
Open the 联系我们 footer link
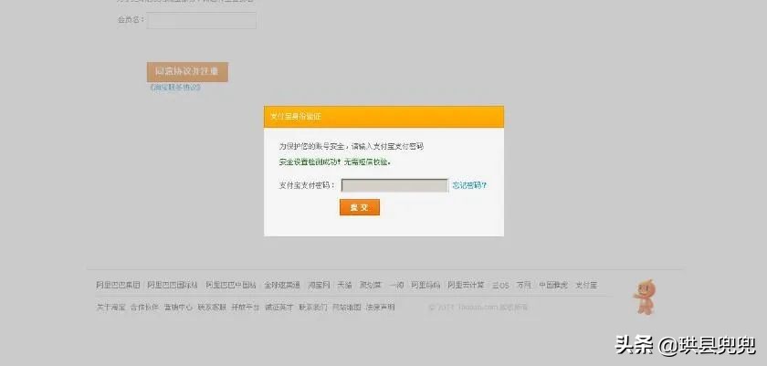pos(313,308)
